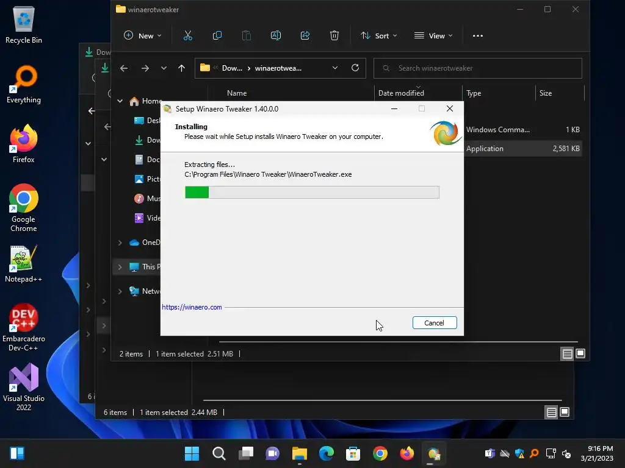Screen dimensions: 625x468
Task: Select Videos in the navigation pane
Action: click(x=147, y=218)
